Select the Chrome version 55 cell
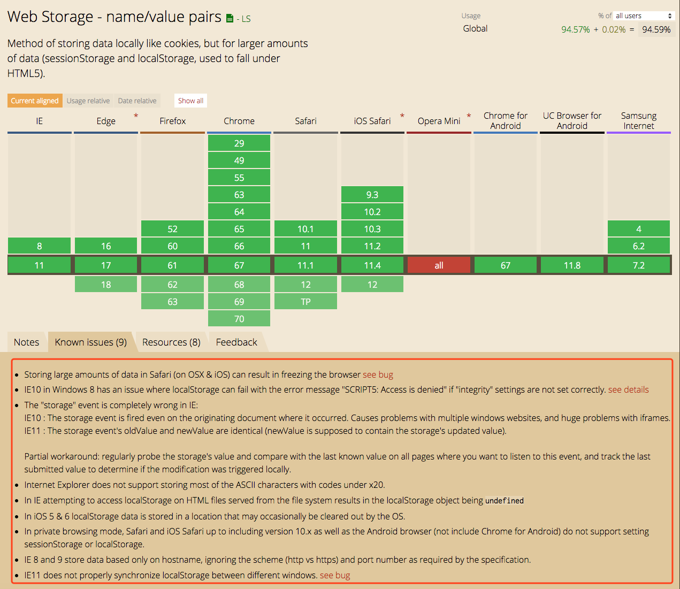 (239, 178)
